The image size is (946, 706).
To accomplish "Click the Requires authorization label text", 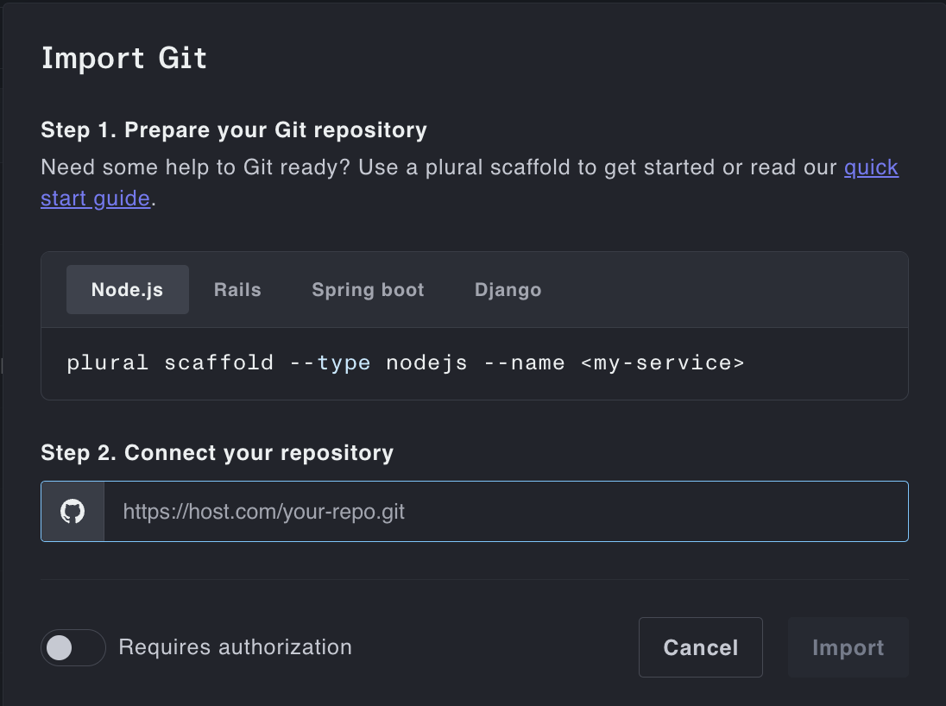I will tap(235, 647).
